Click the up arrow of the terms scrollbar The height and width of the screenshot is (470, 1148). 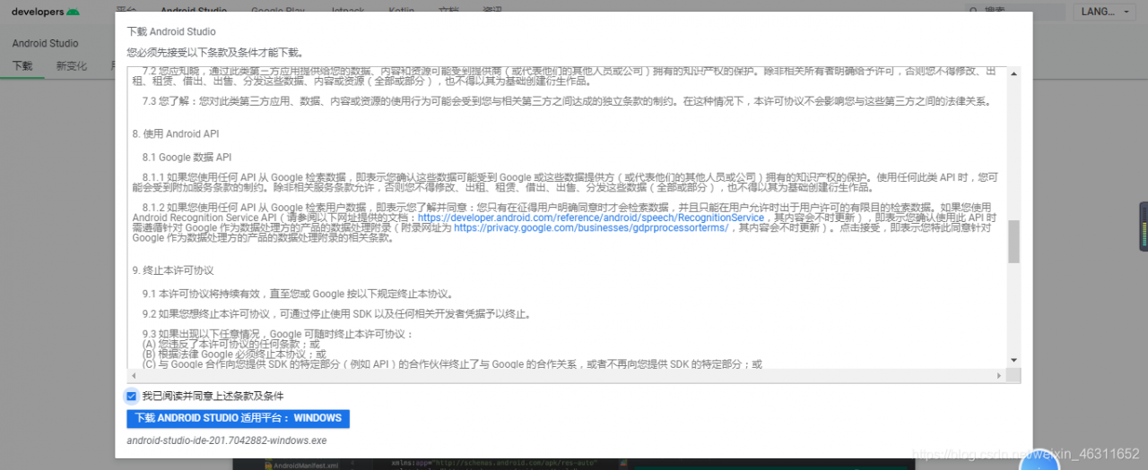coord(1013,73)
